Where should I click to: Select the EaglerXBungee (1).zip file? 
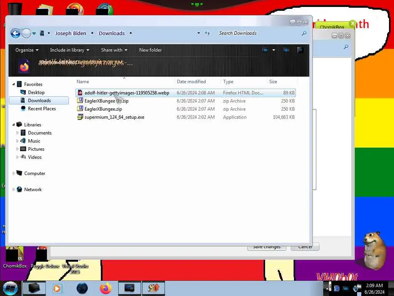coord(185,101)
